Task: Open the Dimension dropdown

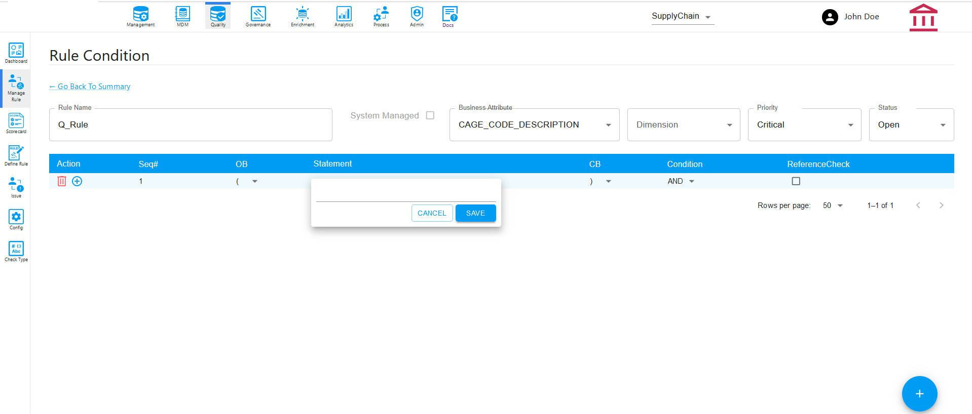Action: click(684, 125)
